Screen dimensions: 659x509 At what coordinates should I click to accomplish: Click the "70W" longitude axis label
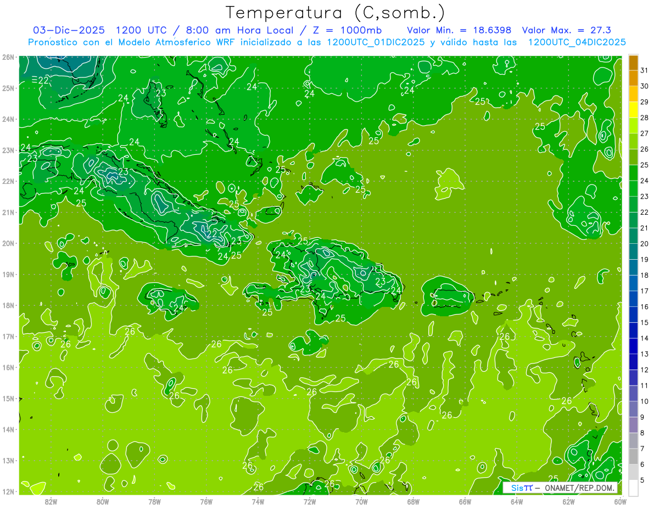point(361,501)
